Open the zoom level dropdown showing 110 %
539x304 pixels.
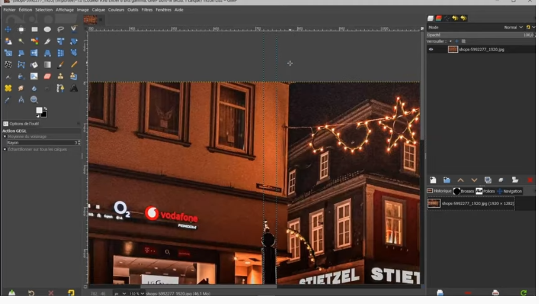click(137, 293)
